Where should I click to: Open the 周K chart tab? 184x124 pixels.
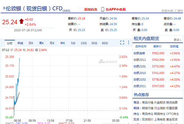(41, 43)
